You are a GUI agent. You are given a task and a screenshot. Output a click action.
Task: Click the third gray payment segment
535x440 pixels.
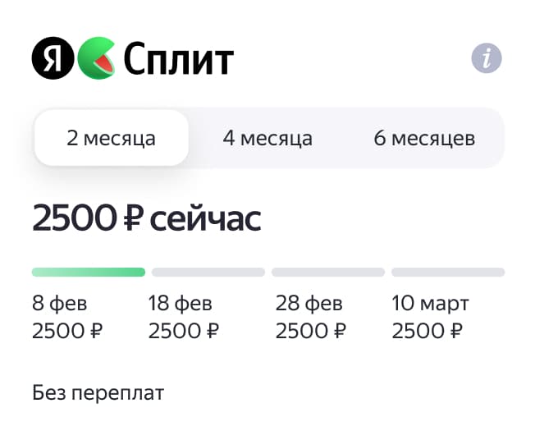click(328, 272)
